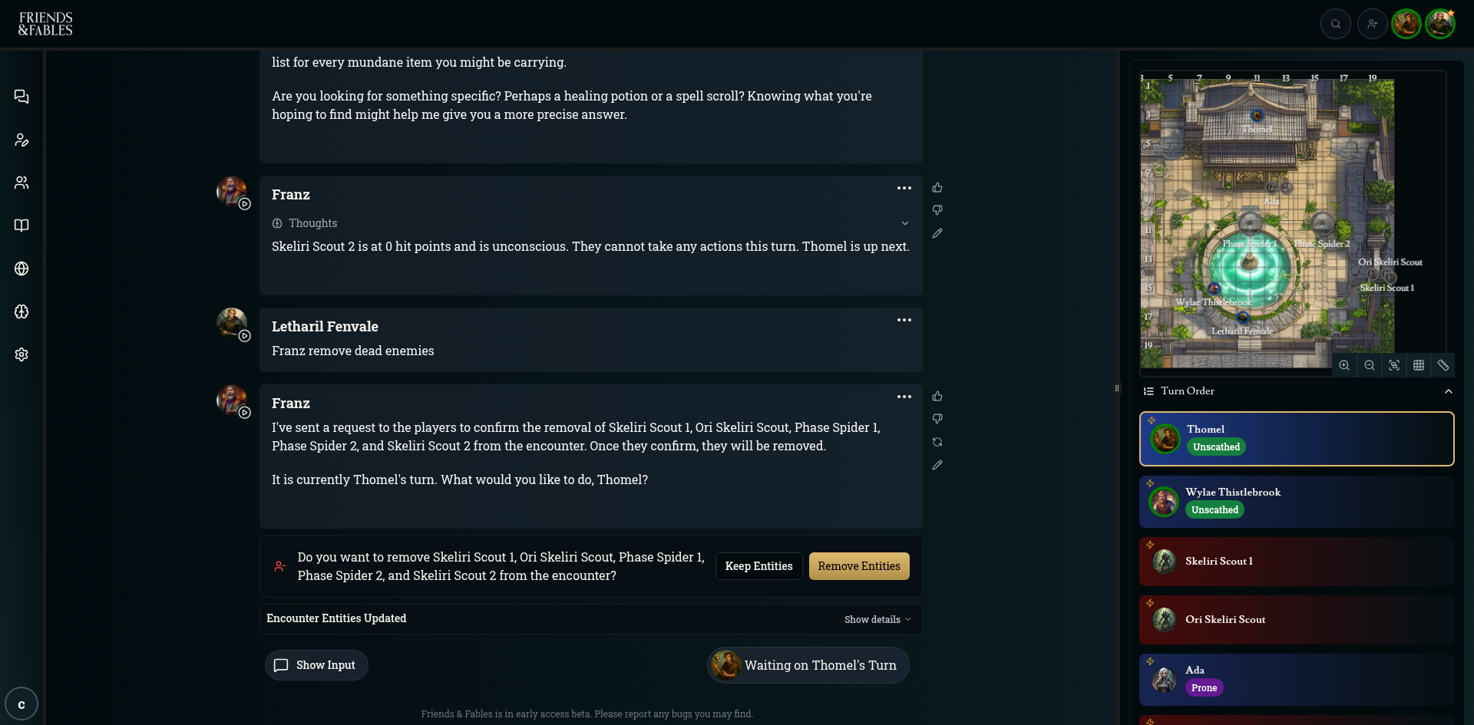Viewport: 1474px width, 725px height.
Task: Click the Remove Entities button
Action: click(859, 566)
